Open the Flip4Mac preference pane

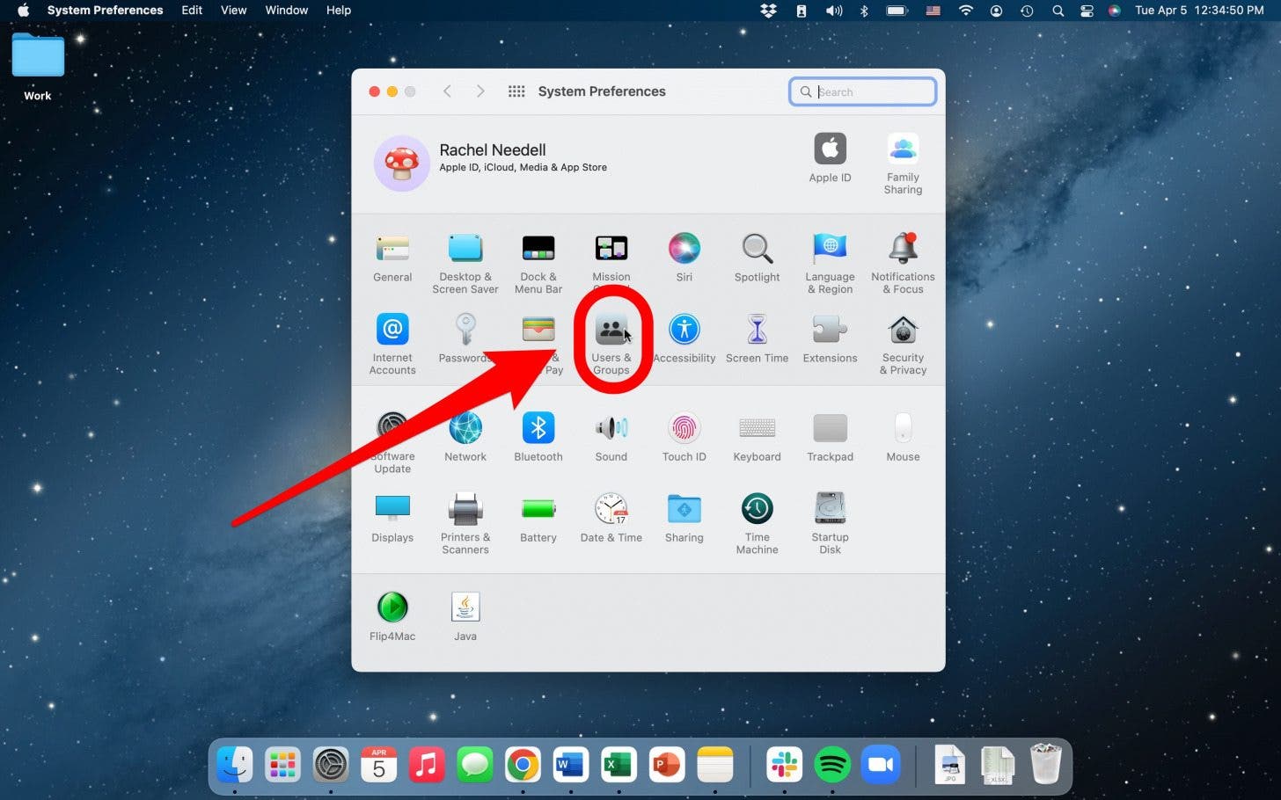[392, 605]
